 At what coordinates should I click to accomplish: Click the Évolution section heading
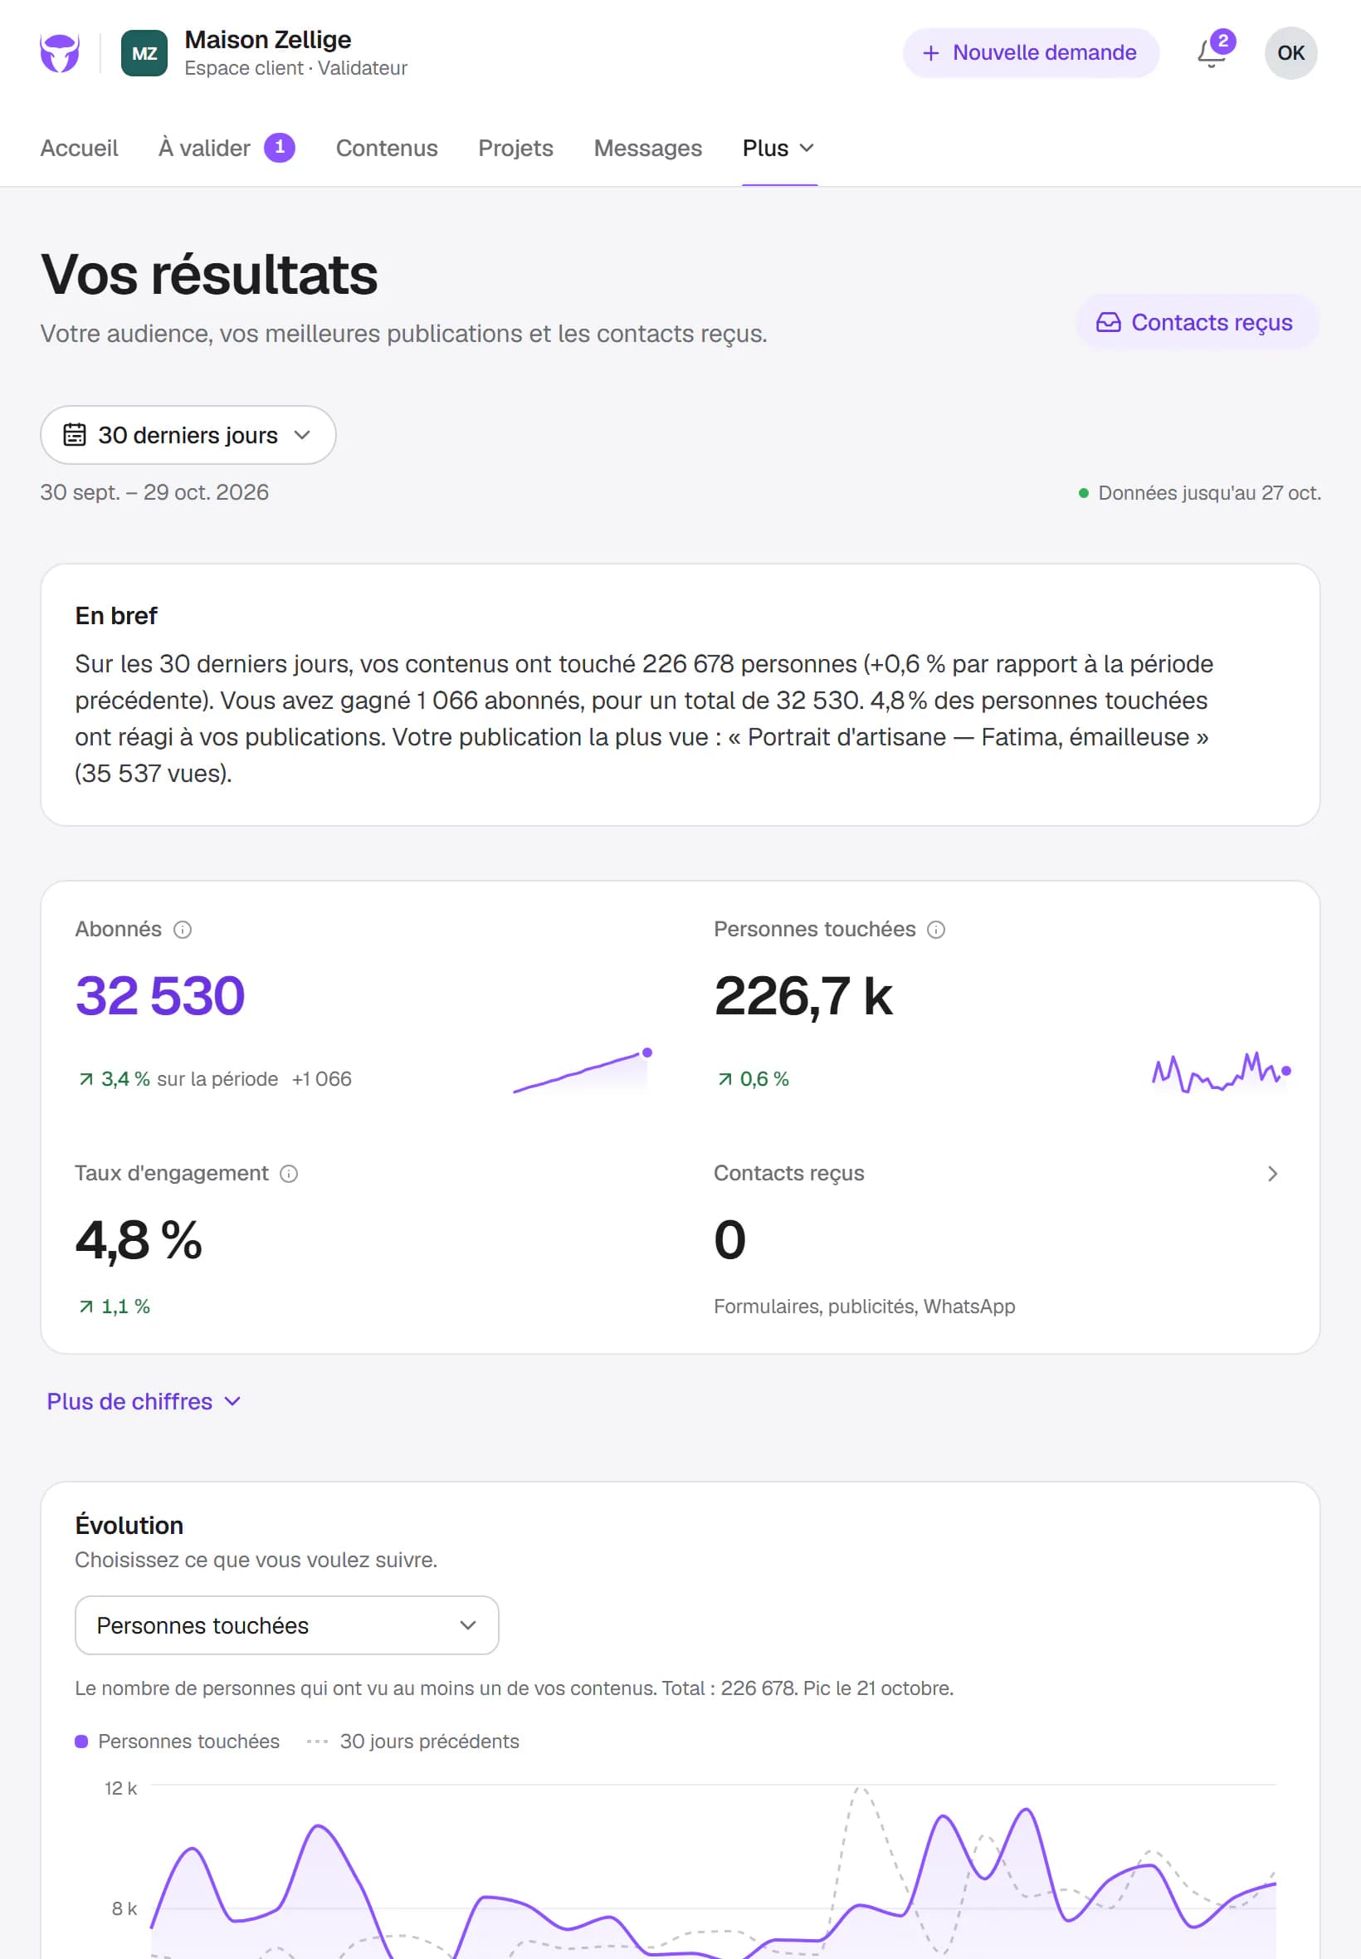pyautogui.click(x=129, y=1525)
